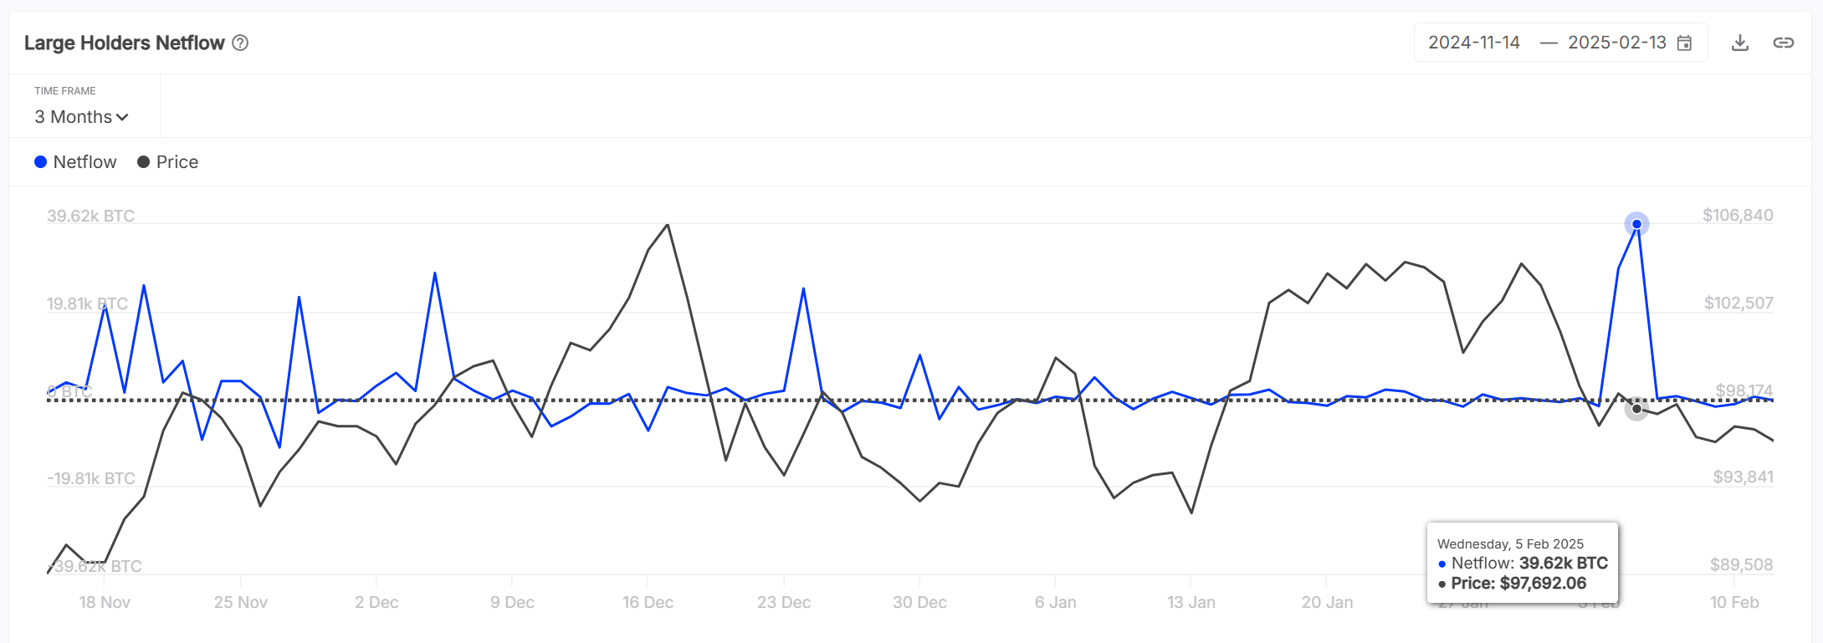Screen dimensions: 1823x643
Task: Edit the end date 2025-02-13
Action: click(1616, 43)
